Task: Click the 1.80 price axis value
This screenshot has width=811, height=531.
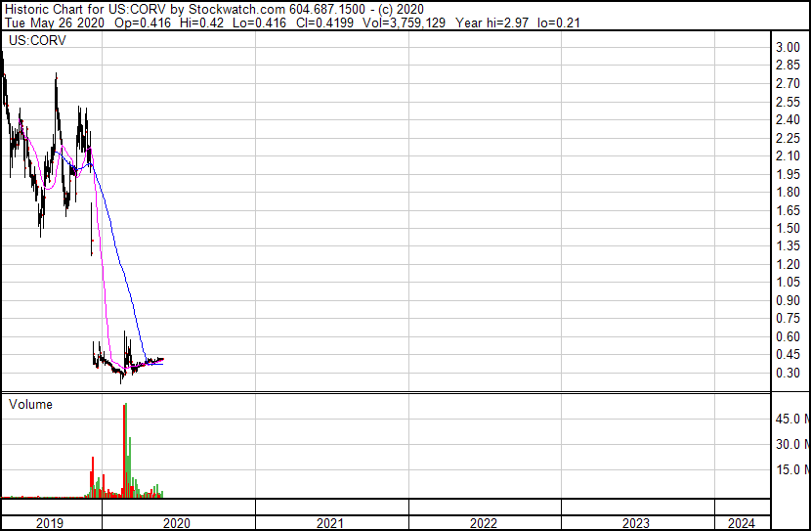Action: [x=788, y=192]
